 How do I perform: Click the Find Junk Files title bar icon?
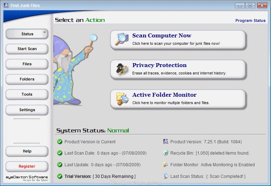click(x=6, y=6)
